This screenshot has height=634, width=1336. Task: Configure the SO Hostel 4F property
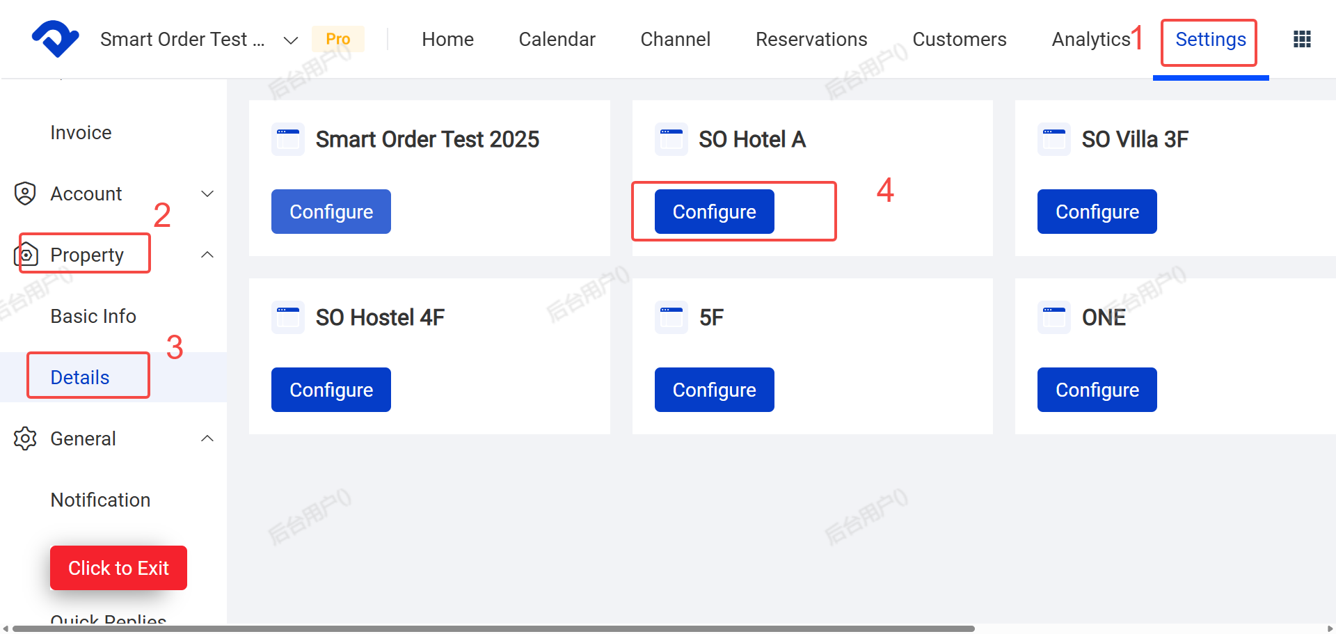tap(331, 390)
